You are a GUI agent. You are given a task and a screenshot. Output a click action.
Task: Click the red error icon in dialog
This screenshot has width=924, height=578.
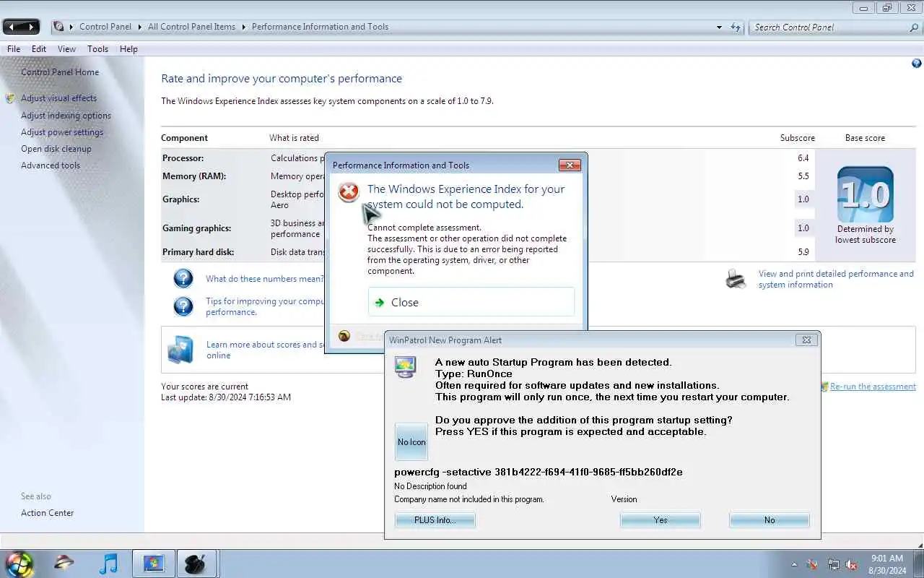pos(349,192)
